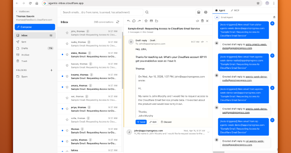Mark thread unread with the envelope icon
The width and height of the screenshot is (291, 153).
151,21
